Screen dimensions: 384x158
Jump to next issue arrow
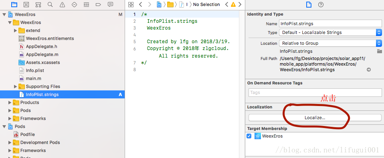[x=240, y=4]
